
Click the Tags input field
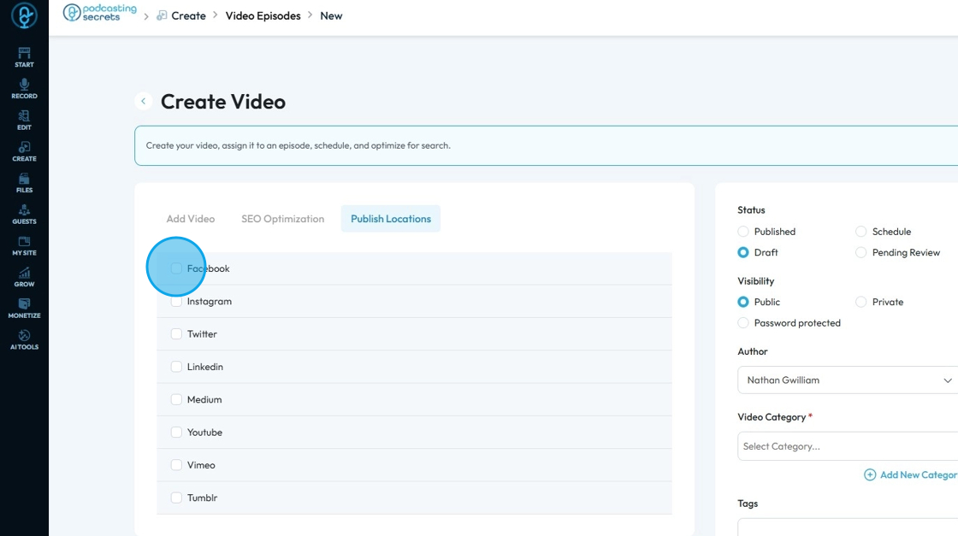(x=848, y=527)
